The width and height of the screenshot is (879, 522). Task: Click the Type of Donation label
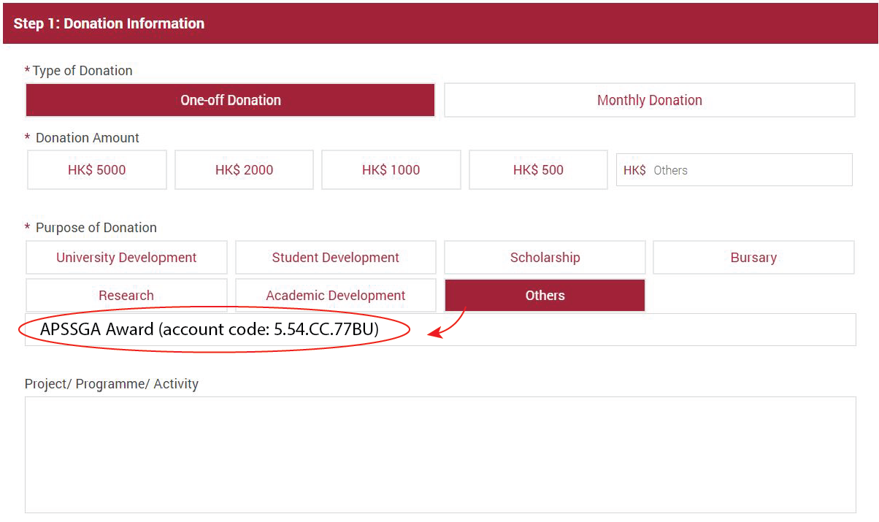point(82,70)
